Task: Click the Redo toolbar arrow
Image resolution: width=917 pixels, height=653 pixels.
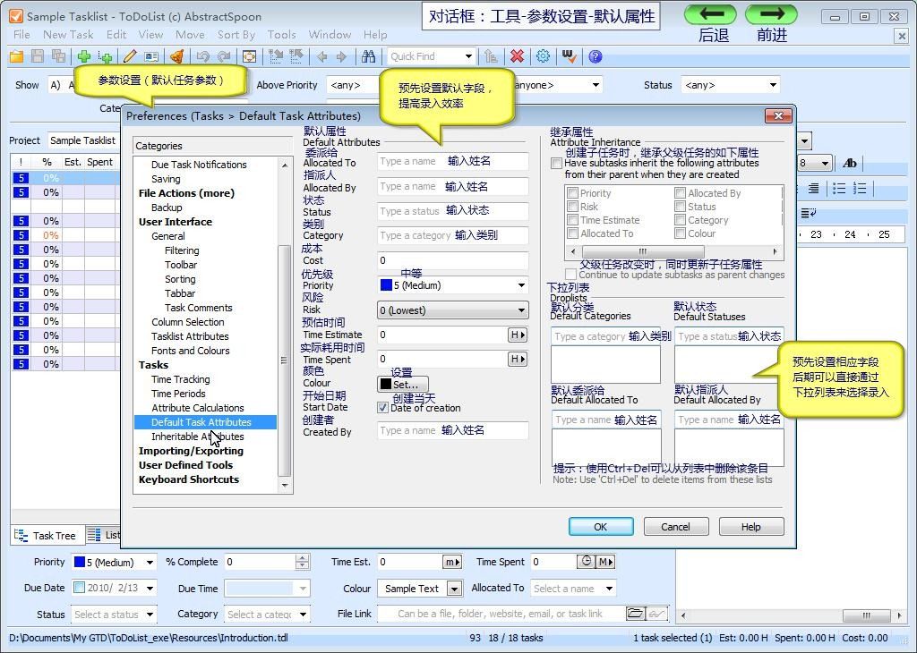Action: click(224, 56)
